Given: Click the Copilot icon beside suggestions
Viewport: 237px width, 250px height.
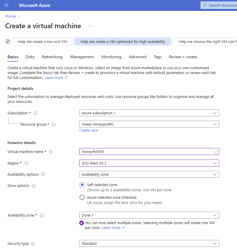Looking at the screenshot, I should point(8,41).
